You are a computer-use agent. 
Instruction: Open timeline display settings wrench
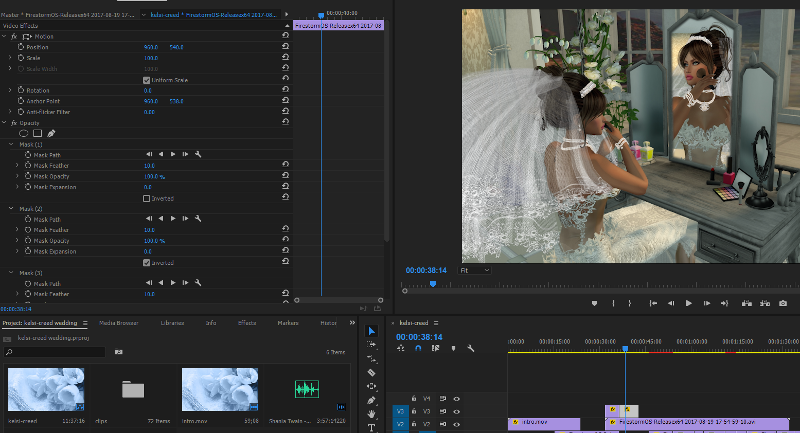coord(470,348)
